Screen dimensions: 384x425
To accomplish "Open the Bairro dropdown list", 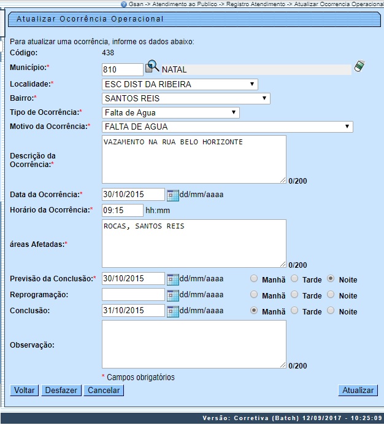I will point(186,98).
